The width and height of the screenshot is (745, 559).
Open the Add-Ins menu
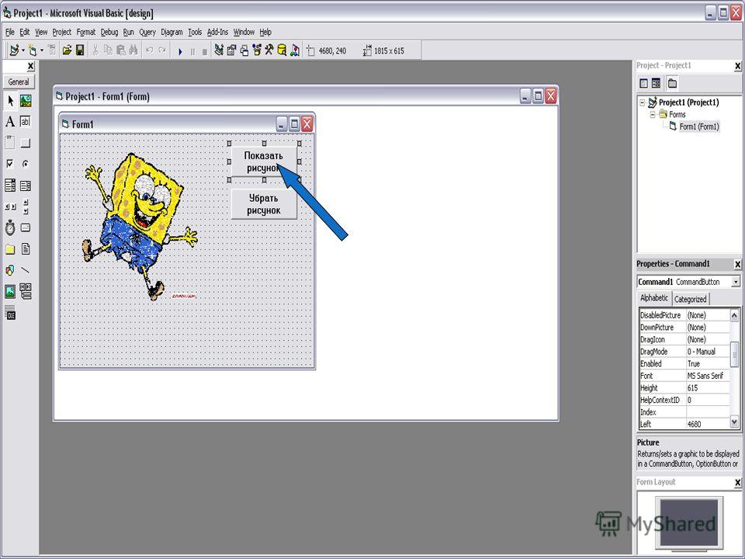[x=217, y=32]
